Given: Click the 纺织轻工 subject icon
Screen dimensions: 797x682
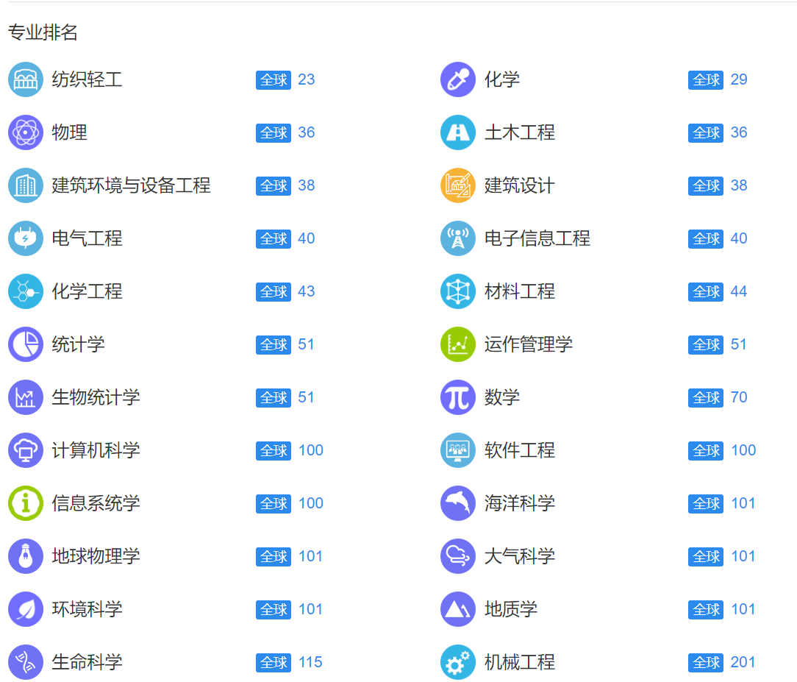Looking at the screenshot, I should (25, 79).
